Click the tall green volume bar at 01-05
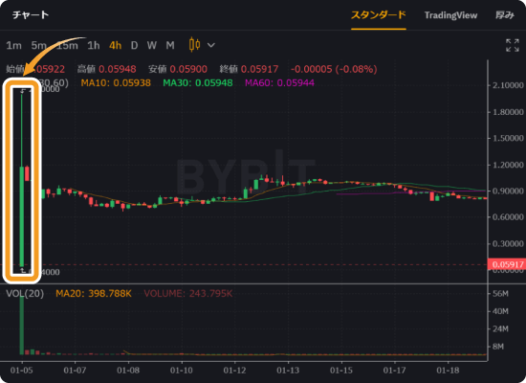 click(22, 326)
